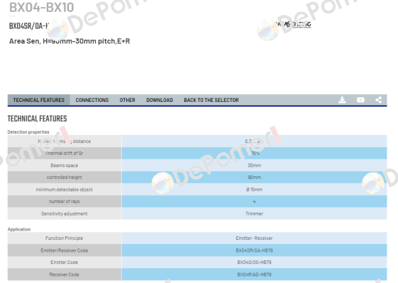Select the Emitter/Receiver Code BX04SR/0A-HB79 value
The image size is (398, 283).
coord(254,250)
